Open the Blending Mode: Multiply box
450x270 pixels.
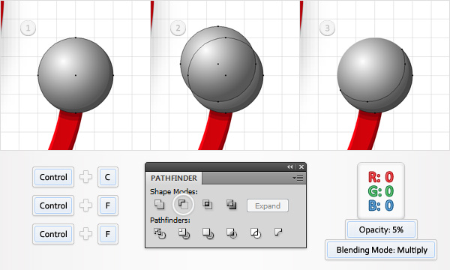coord(382,250)
